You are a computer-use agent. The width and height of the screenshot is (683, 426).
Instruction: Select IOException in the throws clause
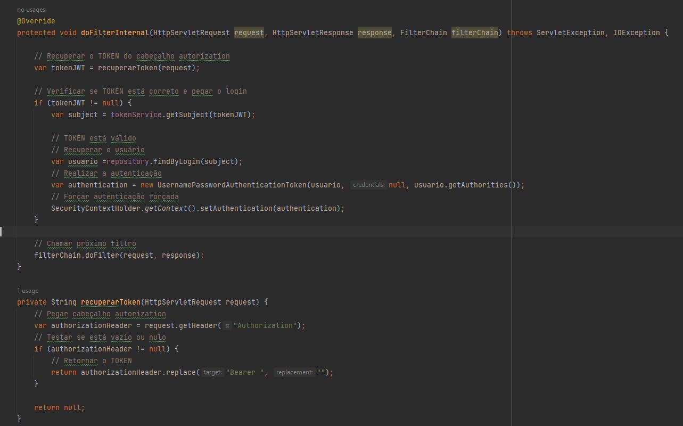tap(637, 32)
